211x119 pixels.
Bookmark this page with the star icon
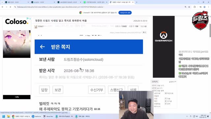(x=189, y=7)
